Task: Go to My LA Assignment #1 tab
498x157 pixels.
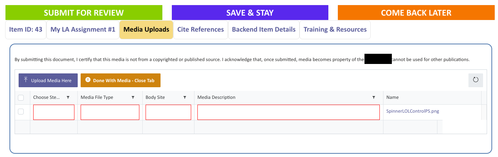Action: [x=83, y=30]
